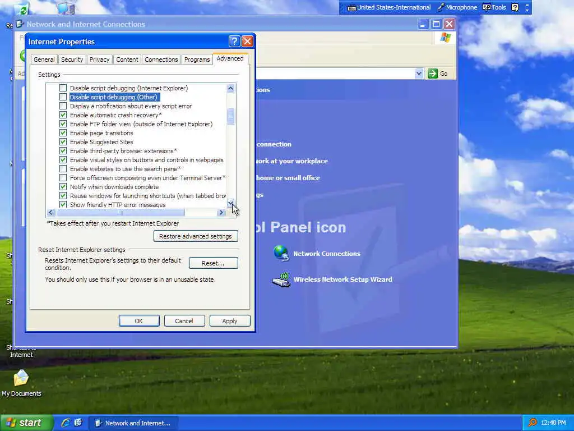Switch to the Content tab
Image resolution: width=574 pixels, height=431 pixels.
(x=127, y=59)
